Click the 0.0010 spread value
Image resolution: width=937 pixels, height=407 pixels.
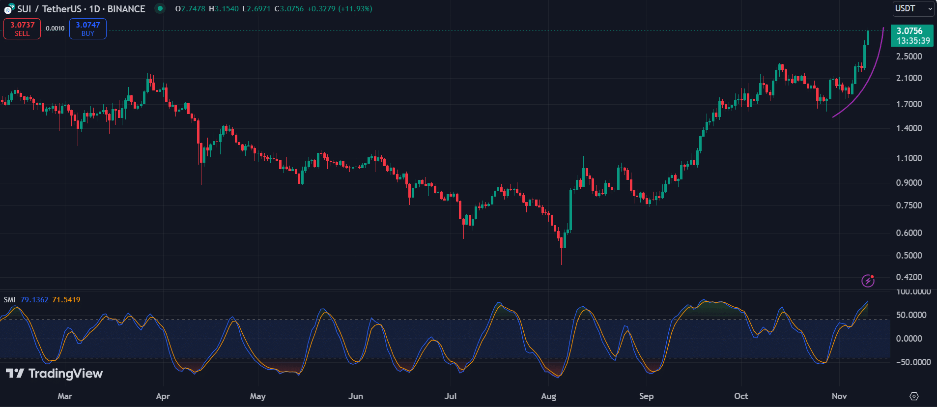(x=55, y=29)
